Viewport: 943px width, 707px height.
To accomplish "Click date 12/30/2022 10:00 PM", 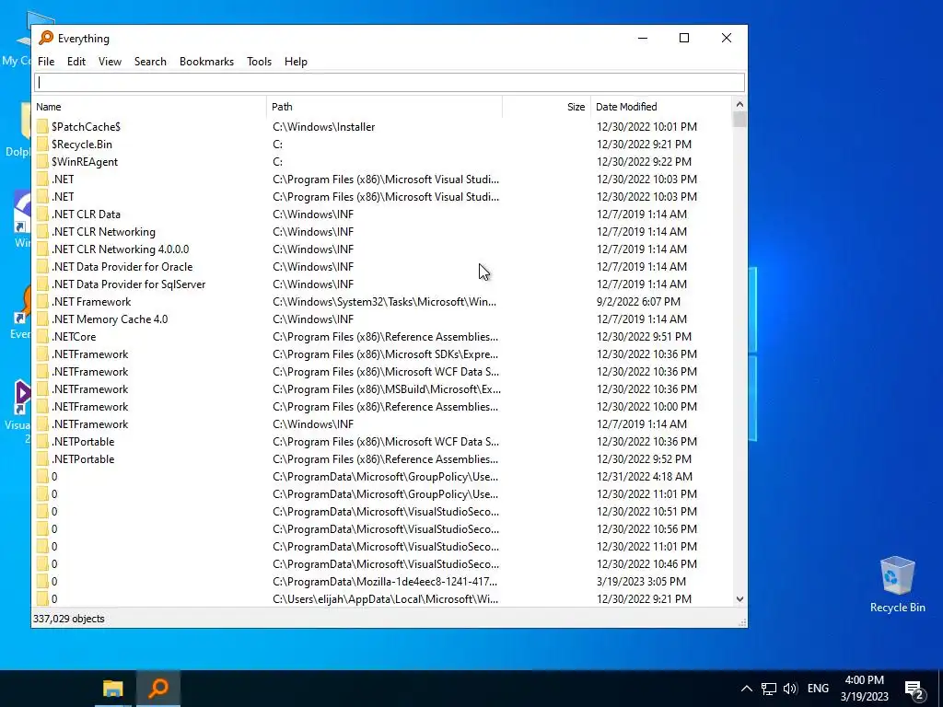I will pos(646,406).
